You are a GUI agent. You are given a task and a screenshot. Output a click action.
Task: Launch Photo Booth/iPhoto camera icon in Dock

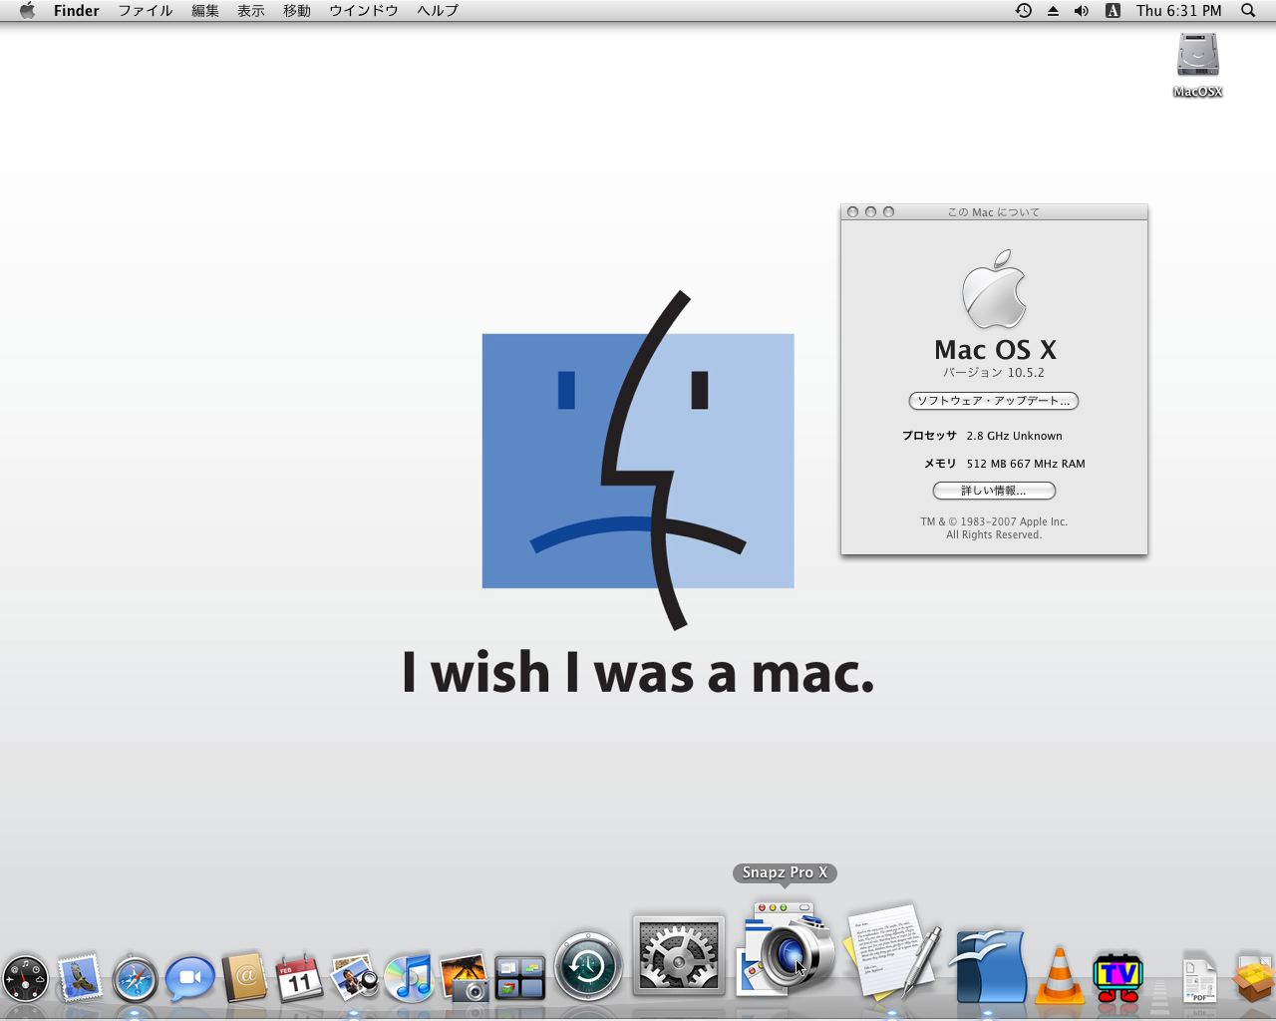[x=464, y=978]
